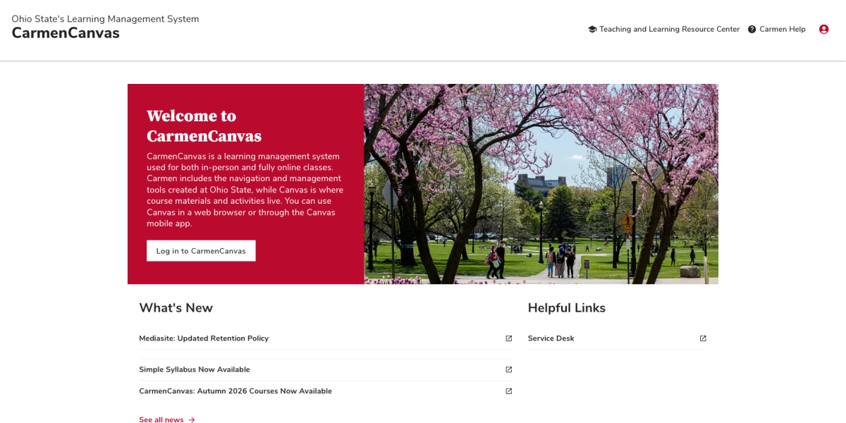Open Autumn 2026 Courses Now Available article
This screenshot has width=846, height=423.
(235, 391)
